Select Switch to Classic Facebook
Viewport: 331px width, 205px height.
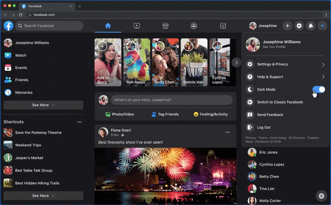point(280,102)
